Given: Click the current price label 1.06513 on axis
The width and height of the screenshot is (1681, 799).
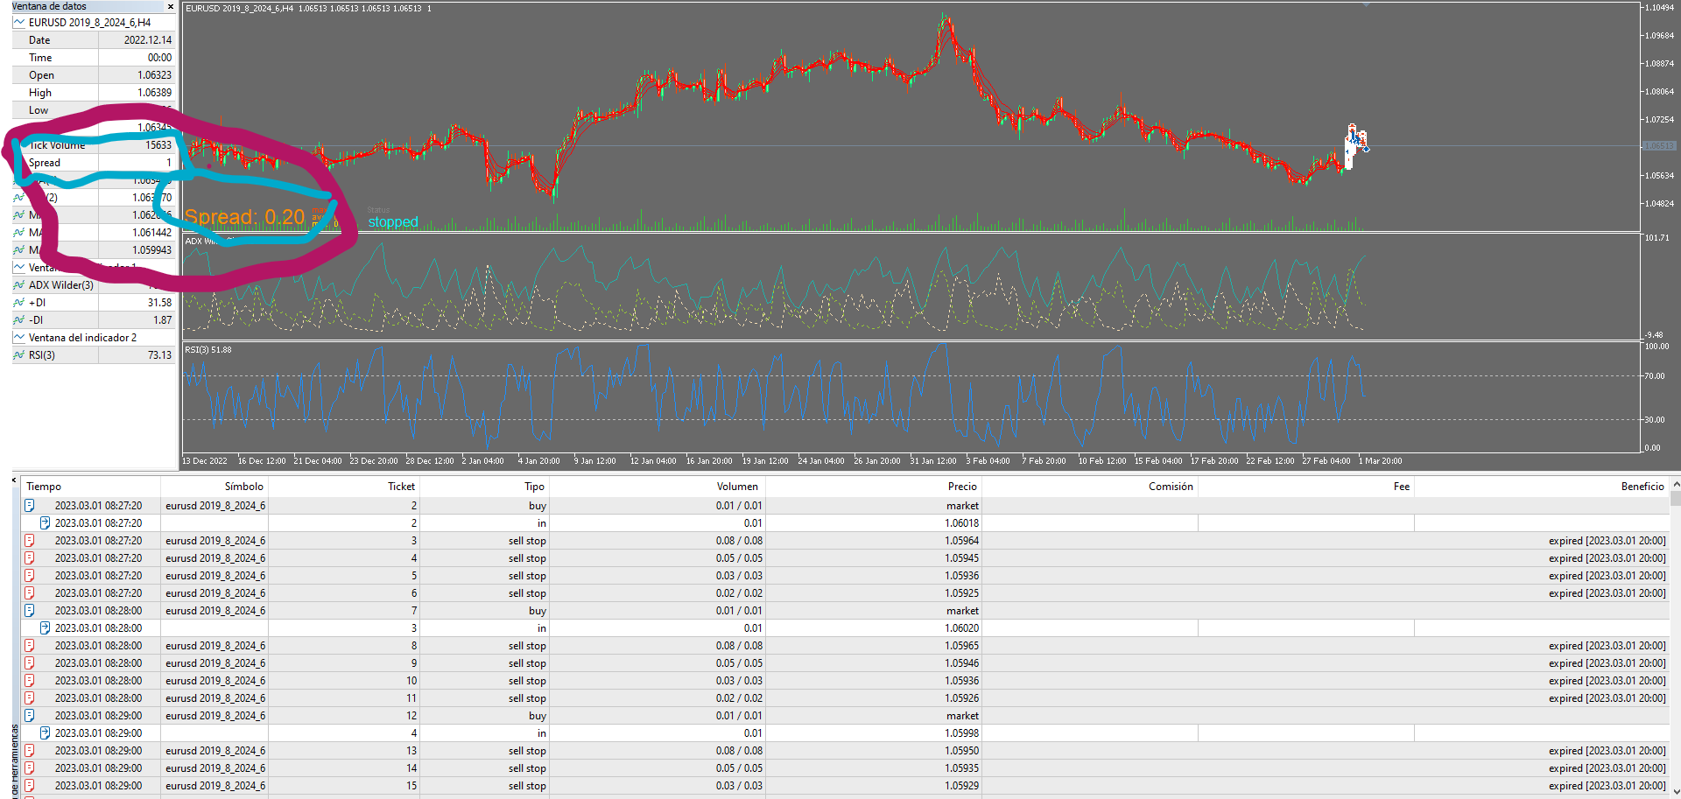Looking at the screenshot, I should click(x=1657, y=146).
